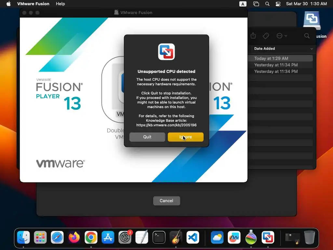The width and height of the screenshot is (333, 250).
Task: Open Control Center in menu bar
Action: pyautogui.click(x=278, y=4)
